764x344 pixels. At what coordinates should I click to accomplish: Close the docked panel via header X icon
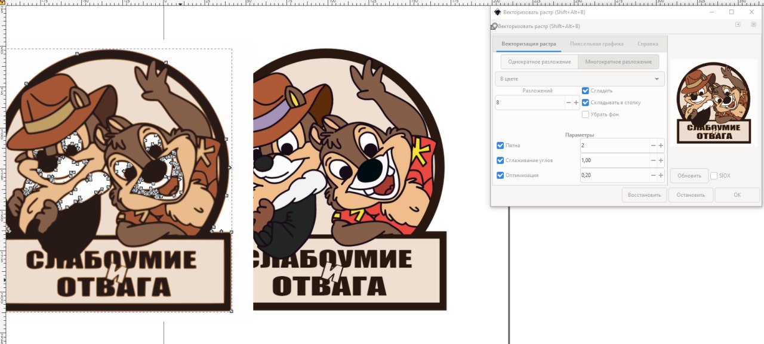[753, 24]
